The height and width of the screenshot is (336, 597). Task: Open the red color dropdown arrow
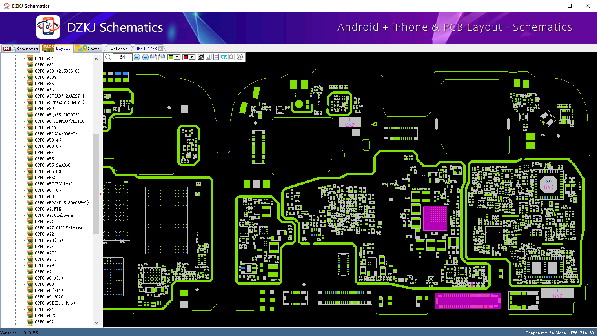[x=191, y=57]
